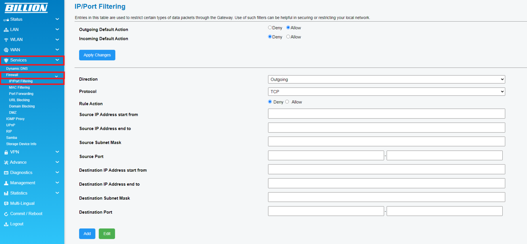Viewport: 527px width, 244px height.
Task: Set Outgoing Default Action to Deny
Action: [x=270, y=28]
